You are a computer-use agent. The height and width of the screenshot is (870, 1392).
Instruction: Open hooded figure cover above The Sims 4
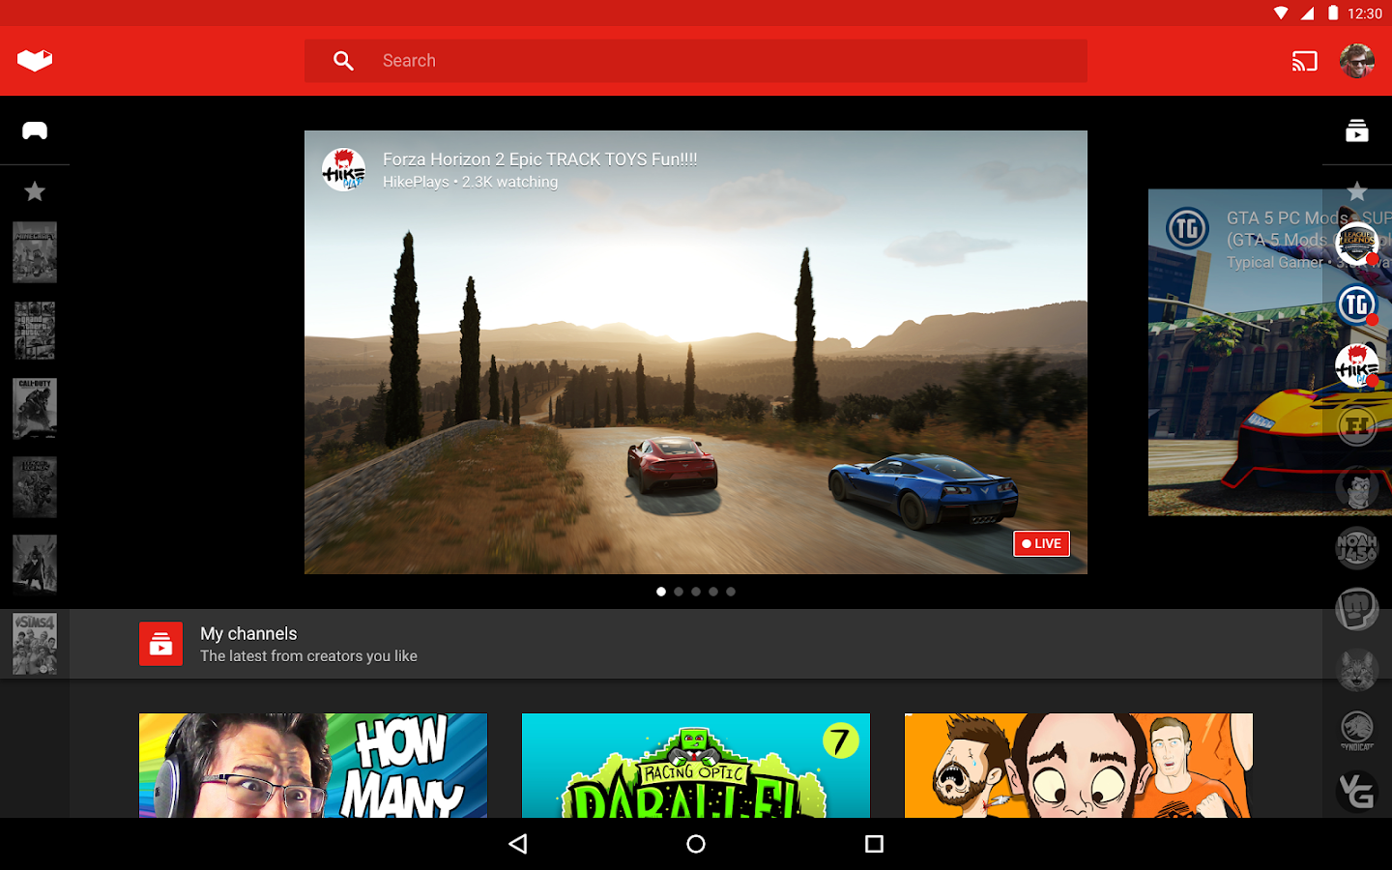pyautogui.click(x=35, y=565)
